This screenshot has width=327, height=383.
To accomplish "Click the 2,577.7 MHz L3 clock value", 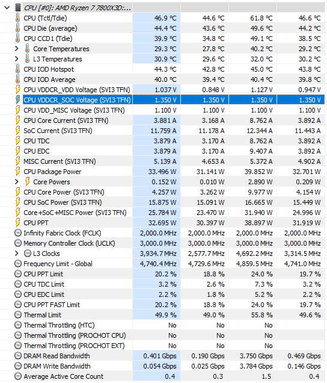I will pyautogui.click(x=204, y=254).
